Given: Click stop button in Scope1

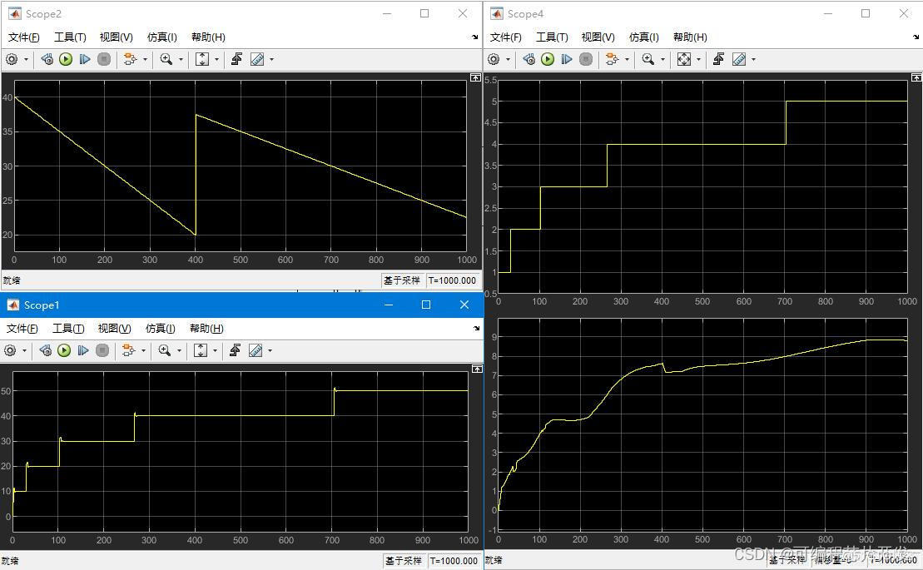Looking at the screenshot, I should click(x=102, y=350).
